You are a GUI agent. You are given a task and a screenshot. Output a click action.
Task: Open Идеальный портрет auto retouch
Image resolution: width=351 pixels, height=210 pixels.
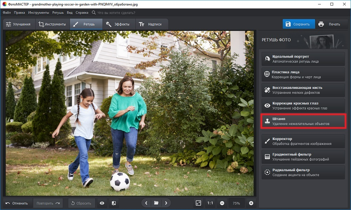tap(303, 59)
